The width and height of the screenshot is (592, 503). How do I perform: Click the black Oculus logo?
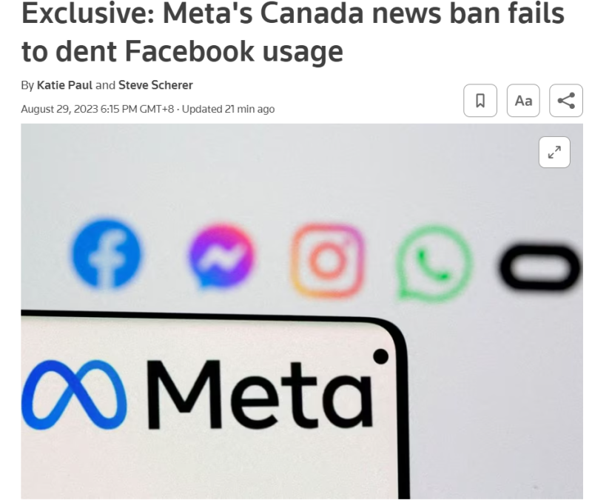[539, 268]
